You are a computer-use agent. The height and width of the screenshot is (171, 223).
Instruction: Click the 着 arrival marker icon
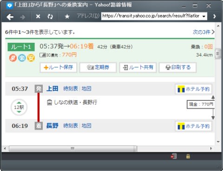coord(39,126)
